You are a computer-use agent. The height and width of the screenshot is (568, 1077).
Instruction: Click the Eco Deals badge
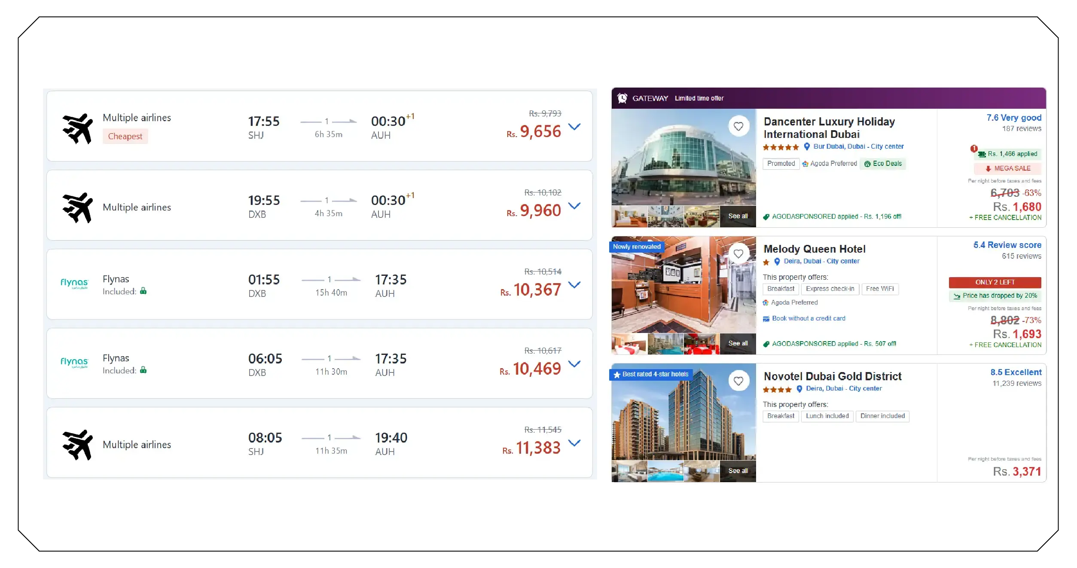[883, 164]
